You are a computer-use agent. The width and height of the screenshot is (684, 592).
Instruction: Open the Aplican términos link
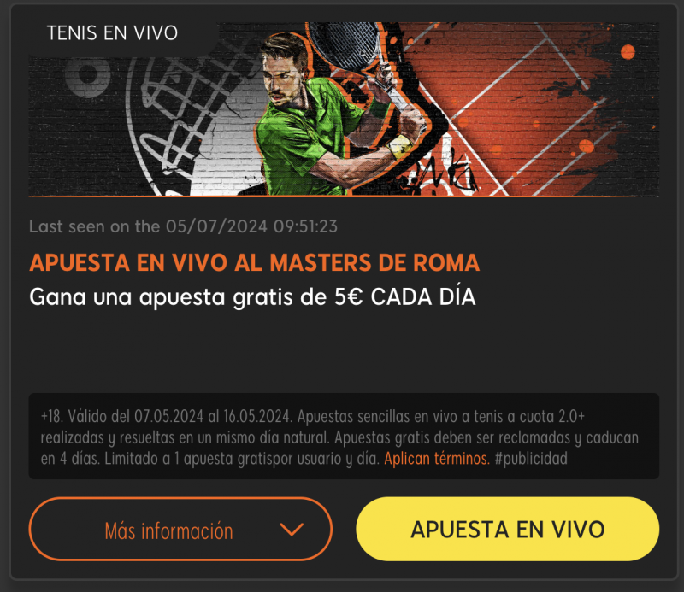437,459
